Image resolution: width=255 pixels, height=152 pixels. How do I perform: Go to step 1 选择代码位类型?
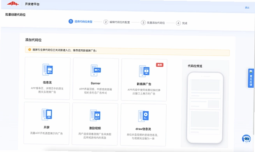(x=81, y=21)
